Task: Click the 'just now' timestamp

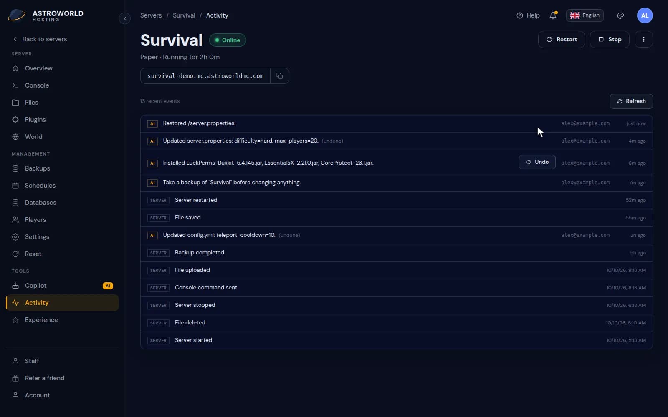Action: (636, 123)
